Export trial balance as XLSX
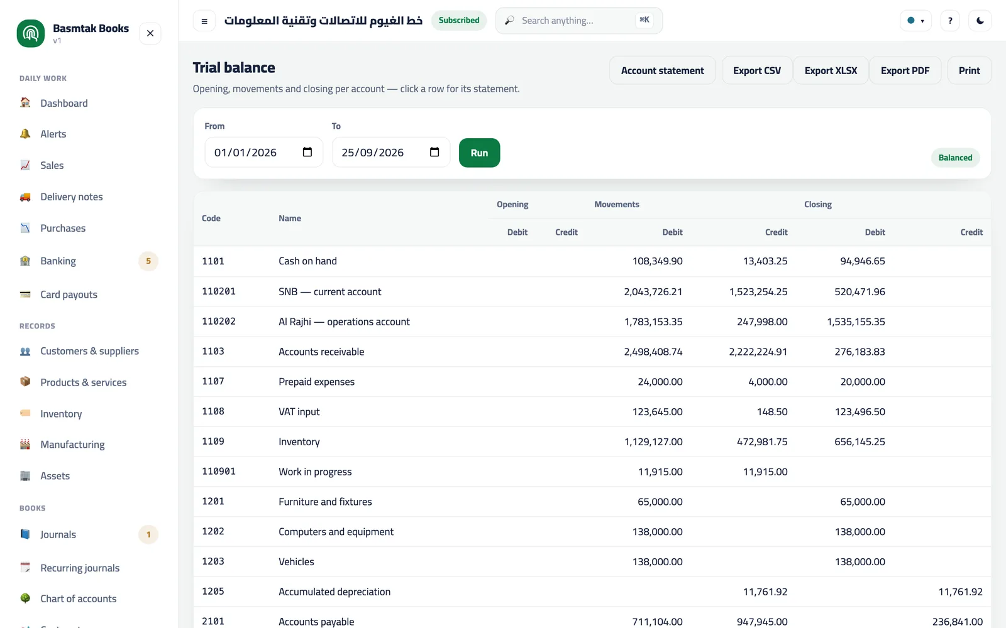The width and height of the screenshot is (1006, 628). point(831,70)
